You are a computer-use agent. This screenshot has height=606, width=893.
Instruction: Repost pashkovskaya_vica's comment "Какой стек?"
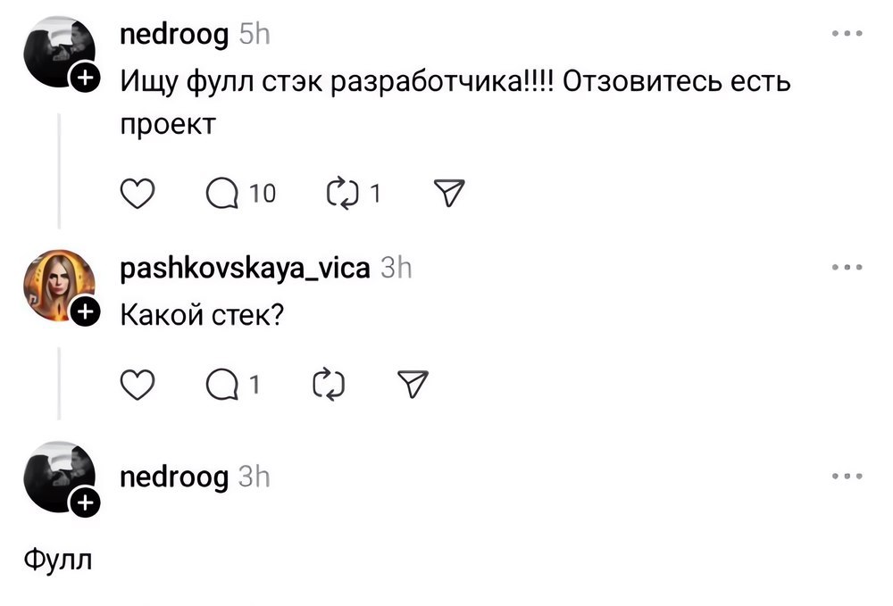click(x=328, y=384)
